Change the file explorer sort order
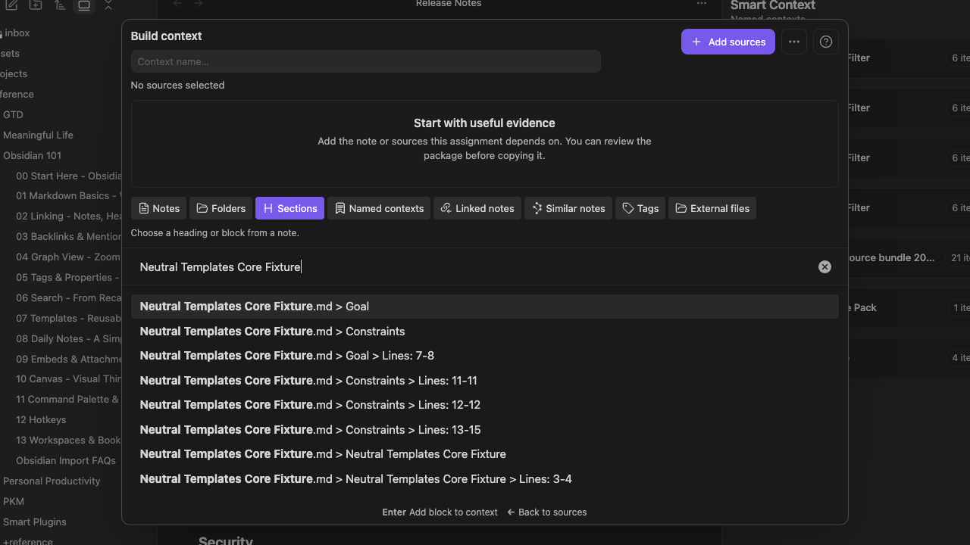970x545 pixels. [x=60, y=5]
